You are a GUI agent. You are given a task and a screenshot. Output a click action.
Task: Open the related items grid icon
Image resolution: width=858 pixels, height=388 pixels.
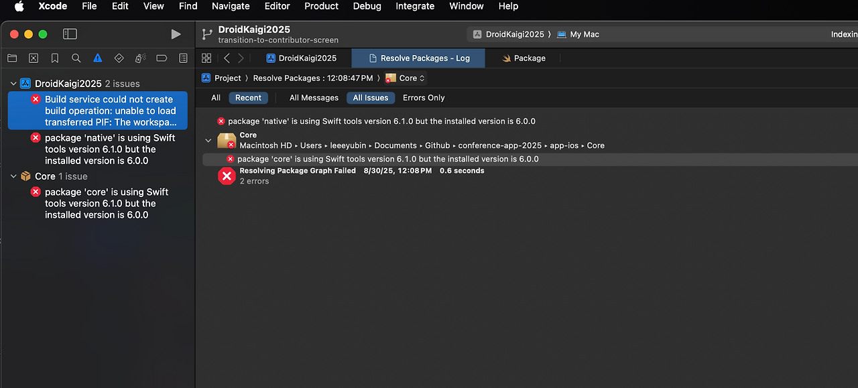tap(206, 58)
